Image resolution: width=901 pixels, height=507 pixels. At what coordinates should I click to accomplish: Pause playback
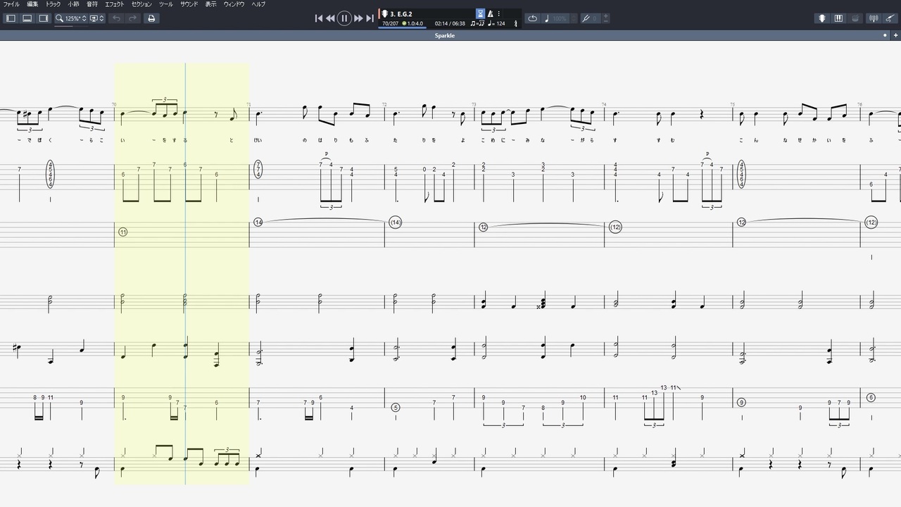click(x=344, y=18)
